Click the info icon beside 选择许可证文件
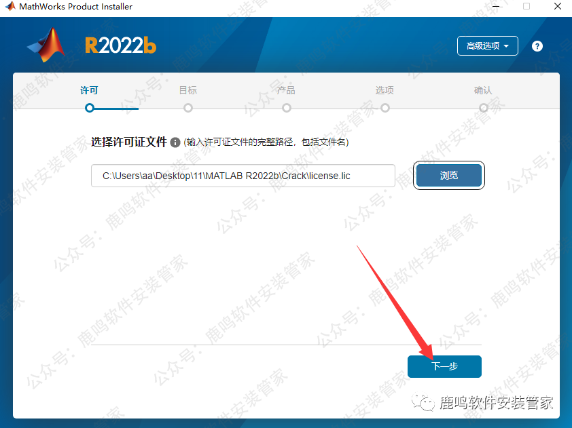The height and width of the screenshot is (428, 572). (x=175, y=142)
